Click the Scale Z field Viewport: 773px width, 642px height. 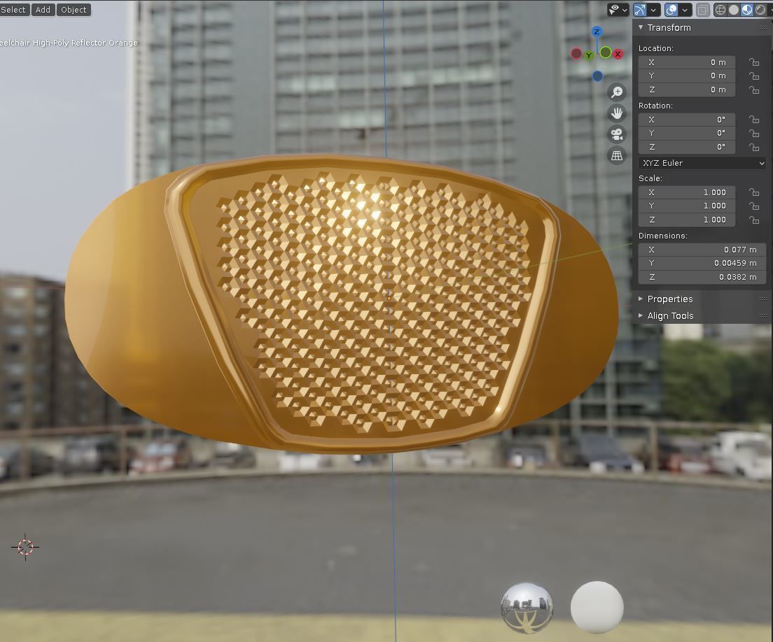click(x=687, y=220)
